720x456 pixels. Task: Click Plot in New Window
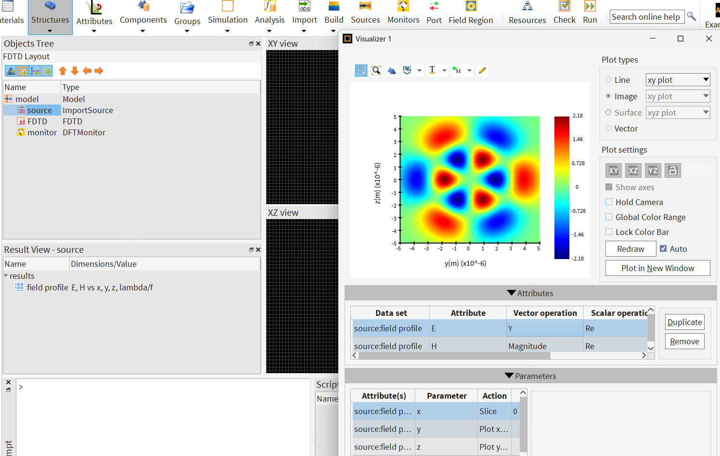657,268
